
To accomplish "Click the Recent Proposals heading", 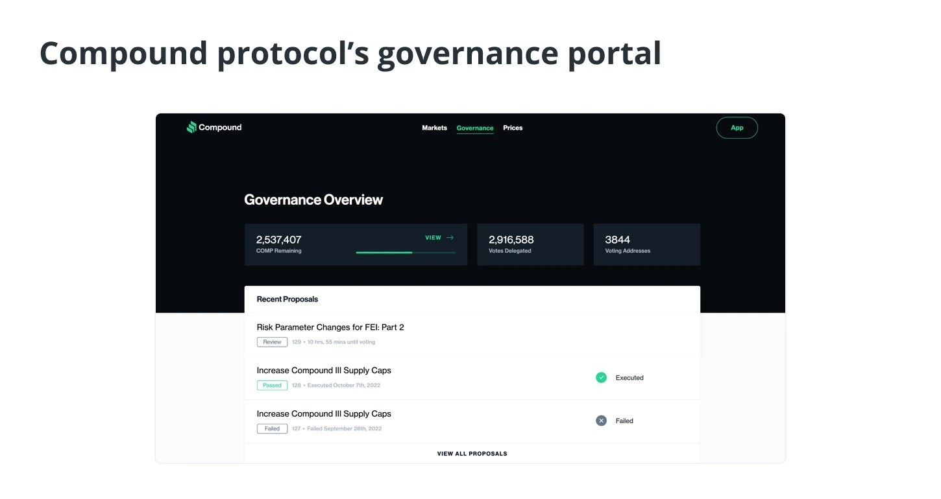I will point(287,299).
